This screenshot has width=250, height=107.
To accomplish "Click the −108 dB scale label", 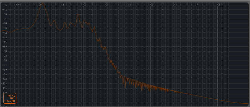I will pos(4,84).
